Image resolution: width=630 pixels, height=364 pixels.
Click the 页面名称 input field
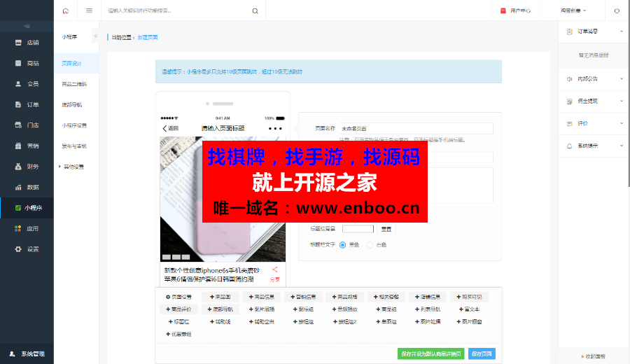click(x=416, y=129)
